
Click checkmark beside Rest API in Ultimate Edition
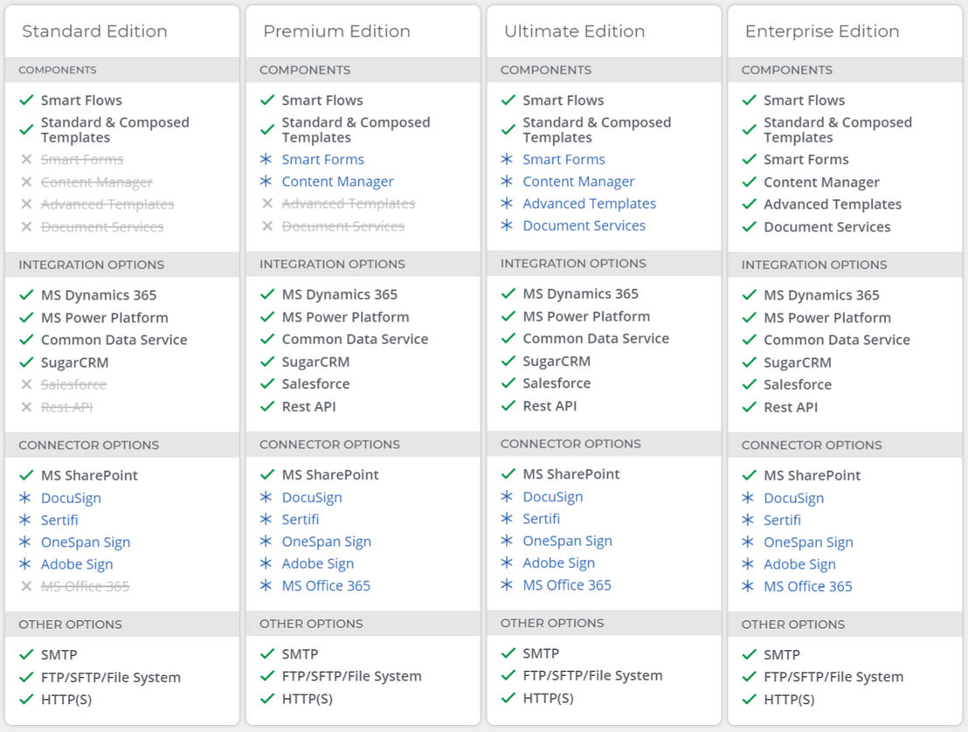click(x=508, y=405)
